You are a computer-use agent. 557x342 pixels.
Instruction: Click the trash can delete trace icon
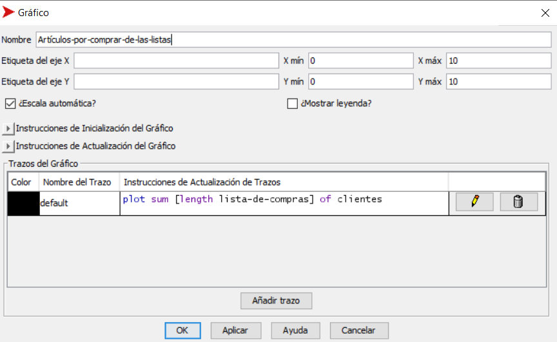click(x=518, y=202)
